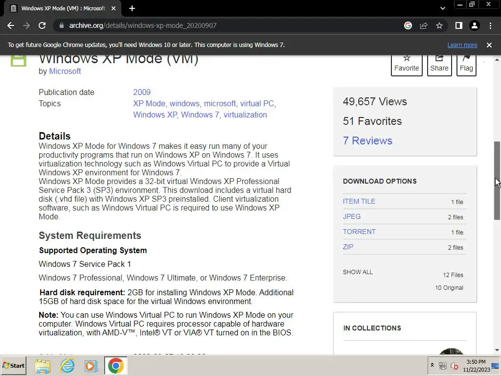Open the 2009 publication date link
This screenshot has width=501, height=376.
(x=142, y=92)
